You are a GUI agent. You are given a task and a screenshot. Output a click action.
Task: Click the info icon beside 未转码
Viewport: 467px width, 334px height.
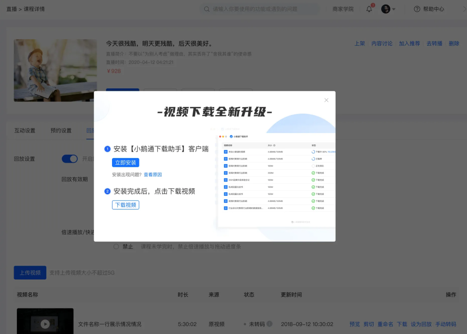269,324
